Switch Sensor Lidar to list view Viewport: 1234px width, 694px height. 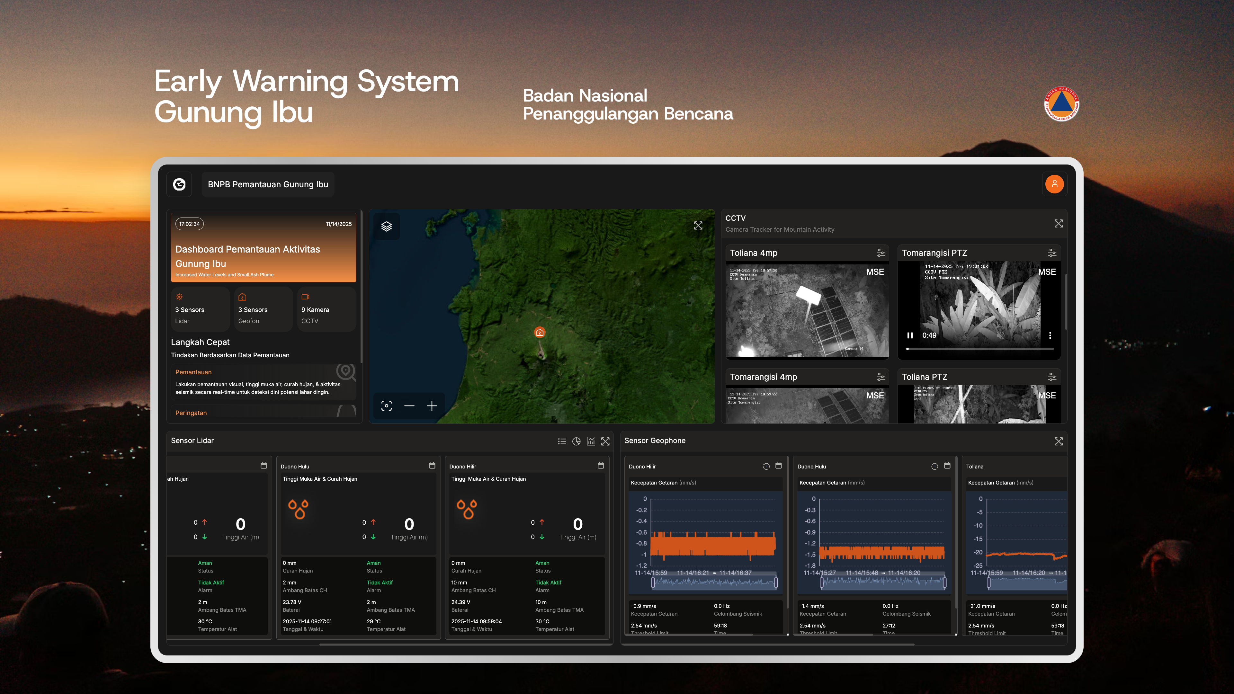point(562,441)
